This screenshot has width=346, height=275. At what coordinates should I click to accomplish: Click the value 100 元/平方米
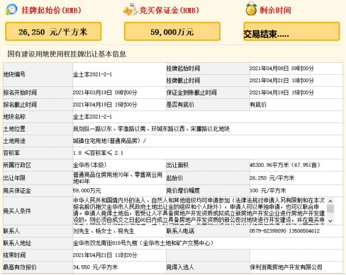click(x=268, y=190)
